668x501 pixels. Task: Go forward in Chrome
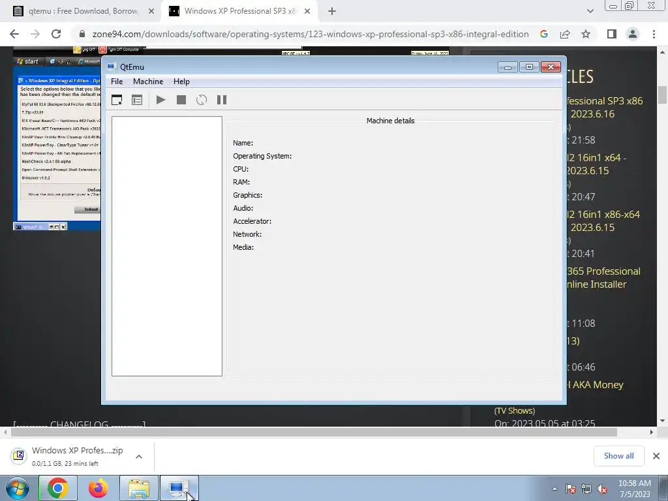click(x=35, y=34)
